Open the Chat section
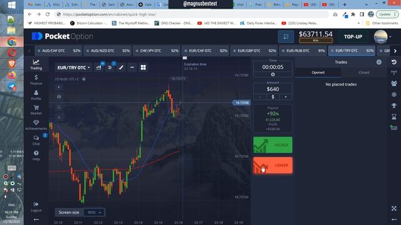This screenshot has width=401, height=225. tap(36, 140)
